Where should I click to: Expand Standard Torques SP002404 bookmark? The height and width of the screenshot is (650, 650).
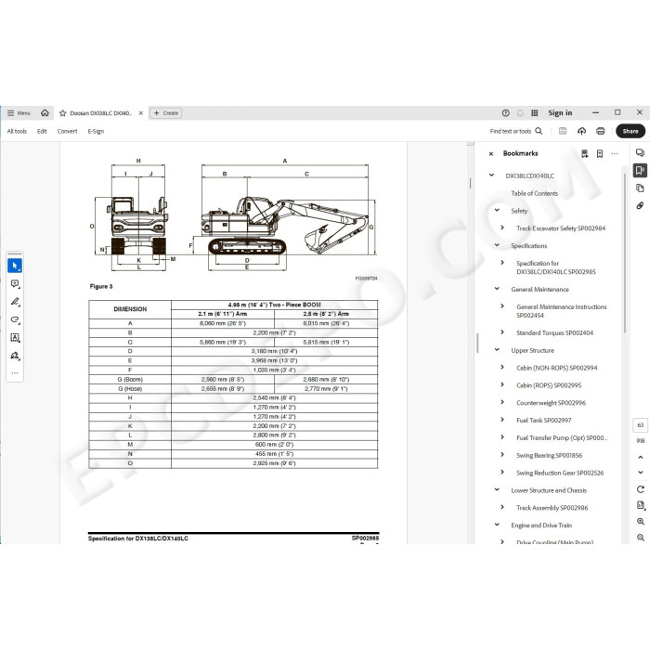[502, 332]
